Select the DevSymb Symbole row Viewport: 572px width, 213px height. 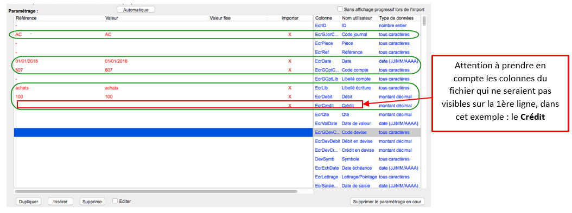(367, 159)
